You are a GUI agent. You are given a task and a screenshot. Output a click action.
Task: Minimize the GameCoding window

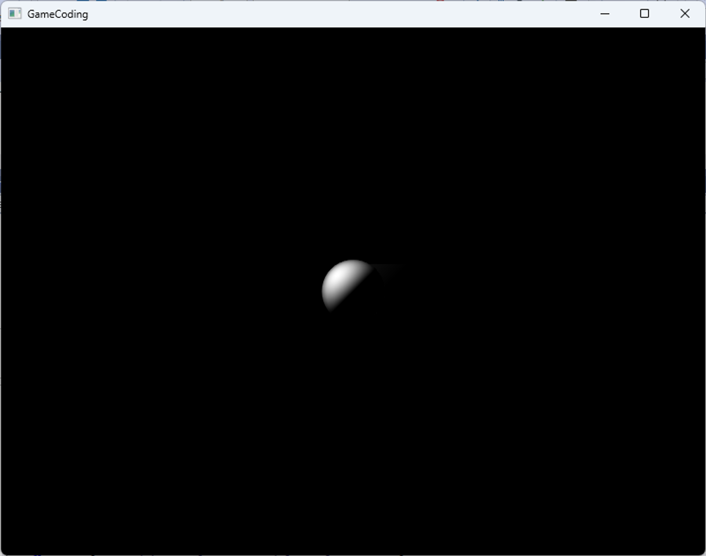[x=605, y=14]
